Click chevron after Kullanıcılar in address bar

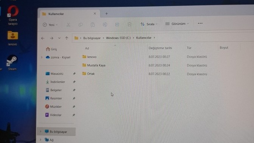pyautogui.click(x=154, y=37)
